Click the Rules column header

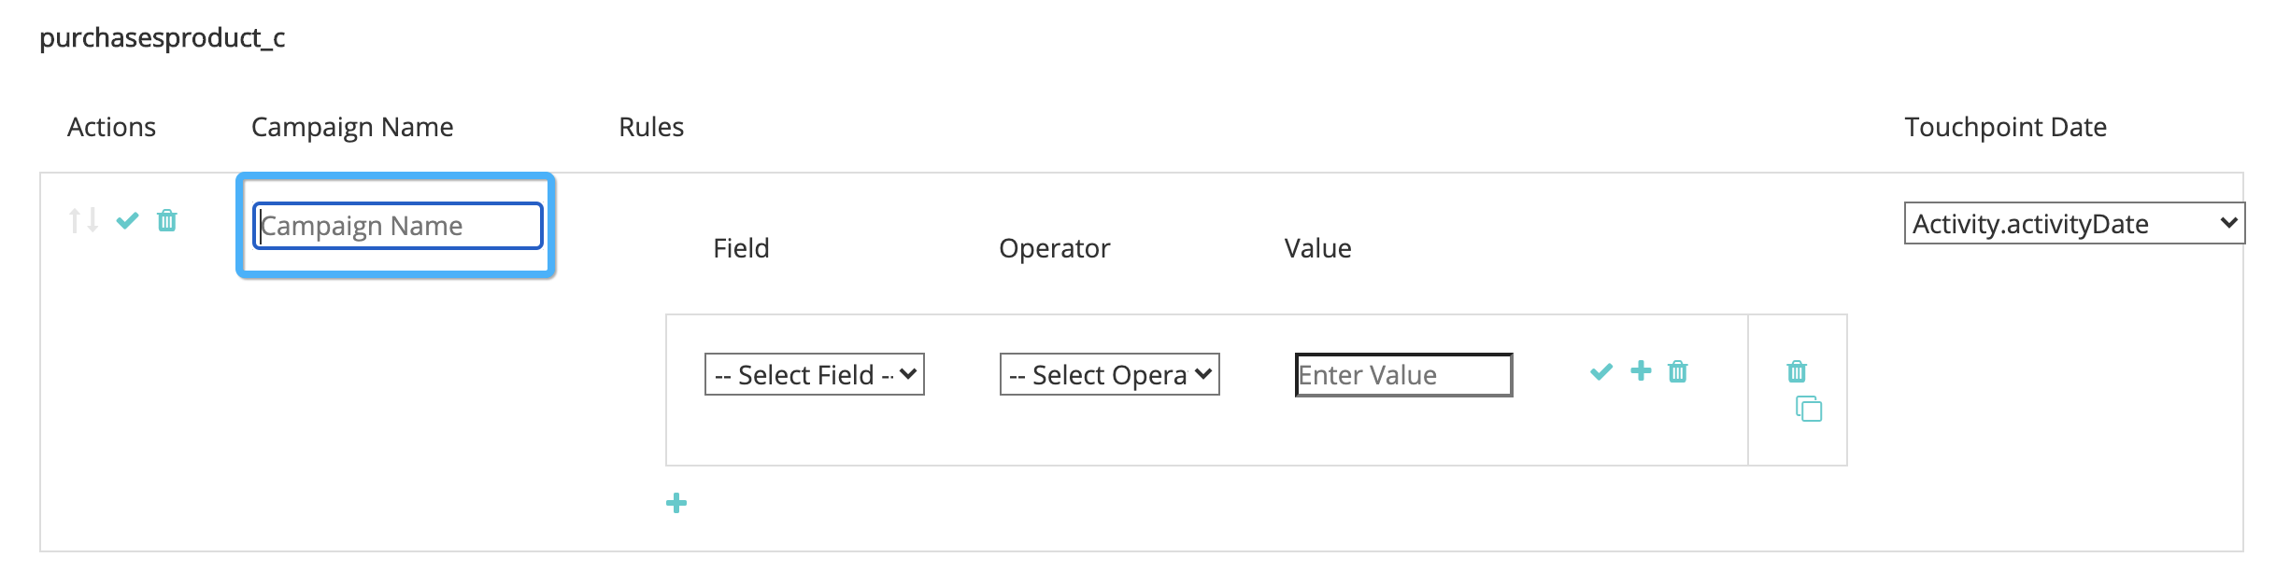[x=651, y=127]
